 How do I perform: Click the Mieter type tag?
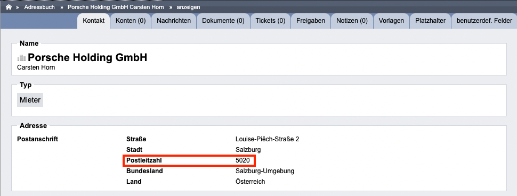pyautogui.click(x=30, y=100)
